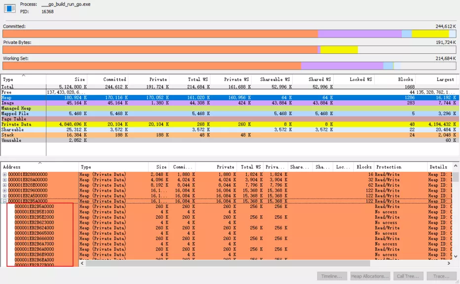Click horizontal scrollbar left arrow
This screenshot has width=460, height=284.
[x=82, y=263]
